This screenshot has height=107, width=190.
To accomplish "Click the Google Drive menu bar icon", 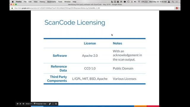I will pos(118,2).
